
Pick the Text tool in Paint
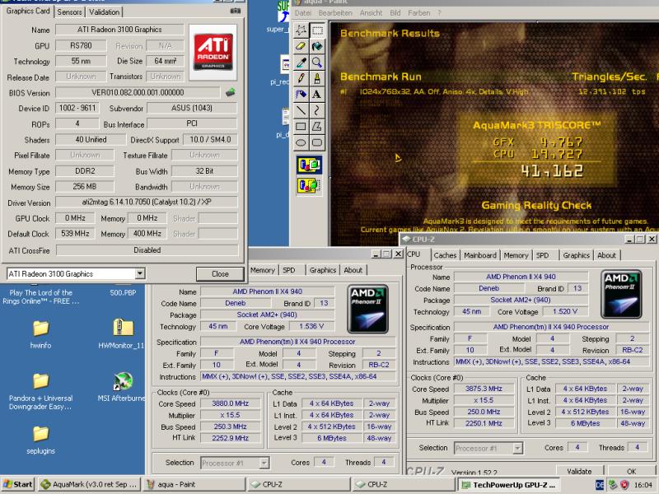tap(317, 94)
